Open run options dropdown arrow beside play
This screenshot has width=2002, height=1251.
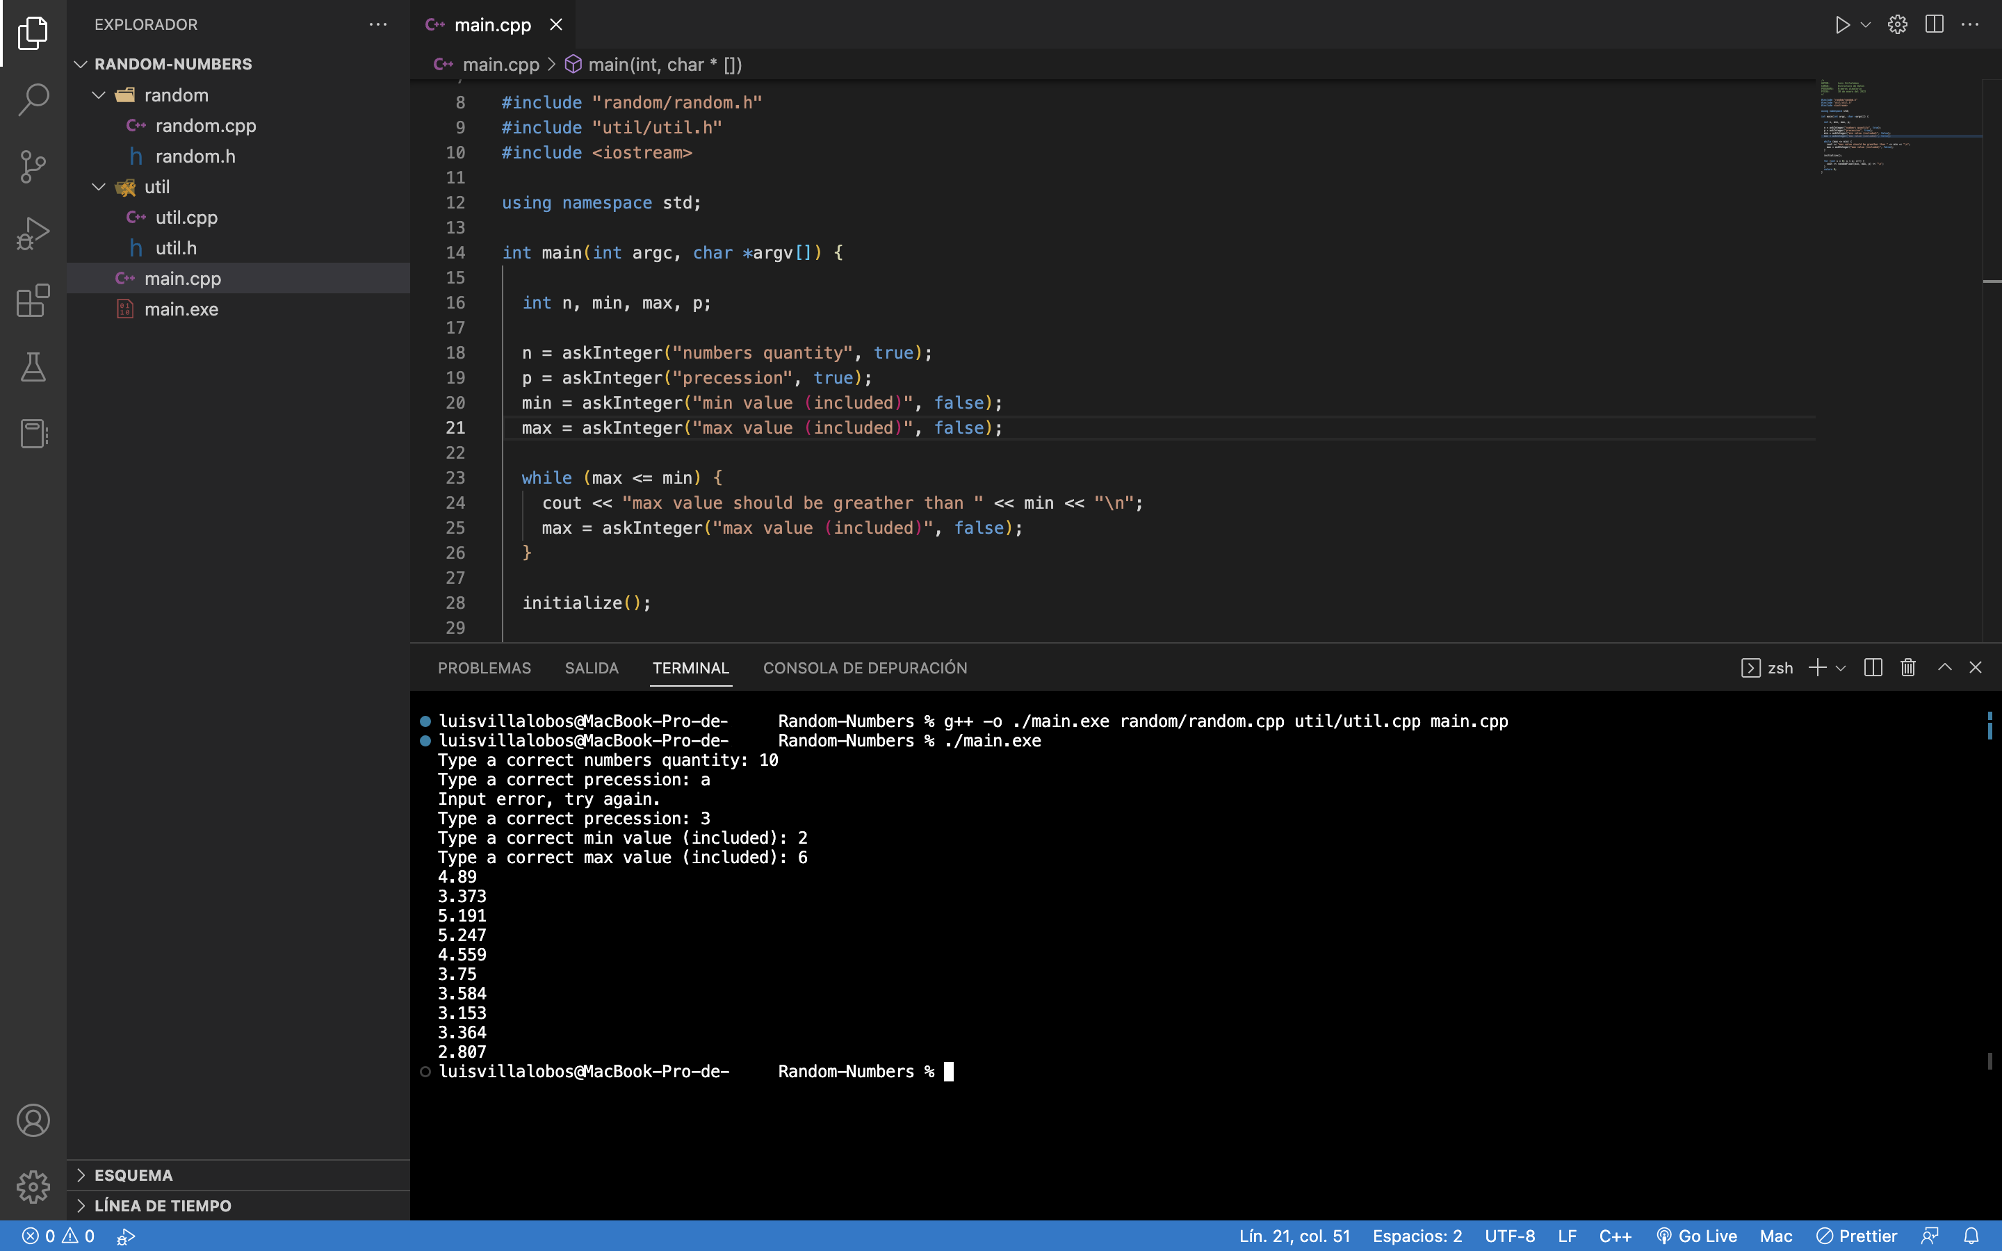[x=1866, y=25]
